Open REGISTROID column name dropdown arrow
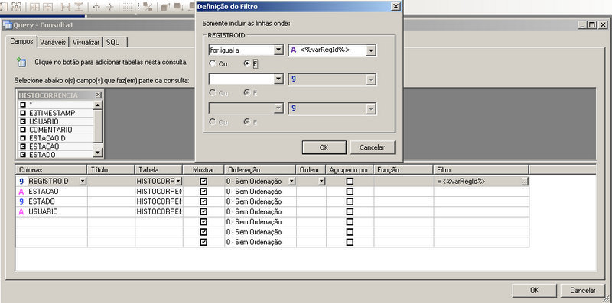Screen dimensions: 612x303 (83, 182)
